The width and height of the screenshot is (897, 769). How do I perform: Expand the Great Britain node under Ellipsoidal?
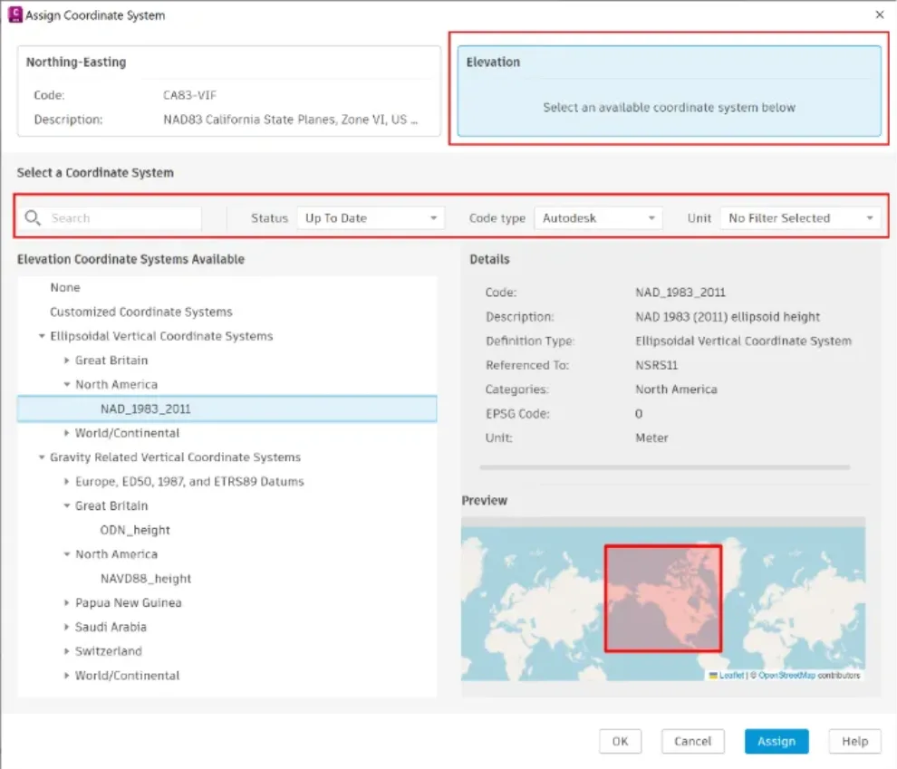67,360
